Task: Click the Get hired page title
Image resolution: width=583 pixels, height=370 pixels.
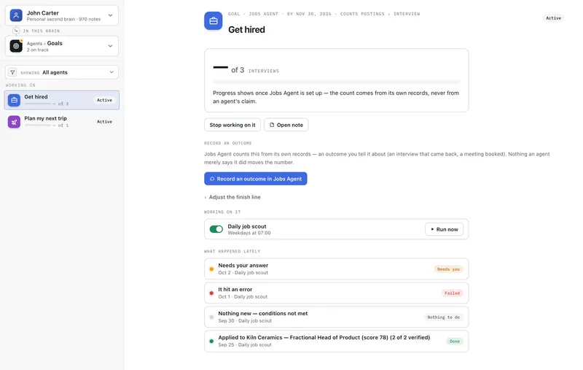Action: (246, 30)
